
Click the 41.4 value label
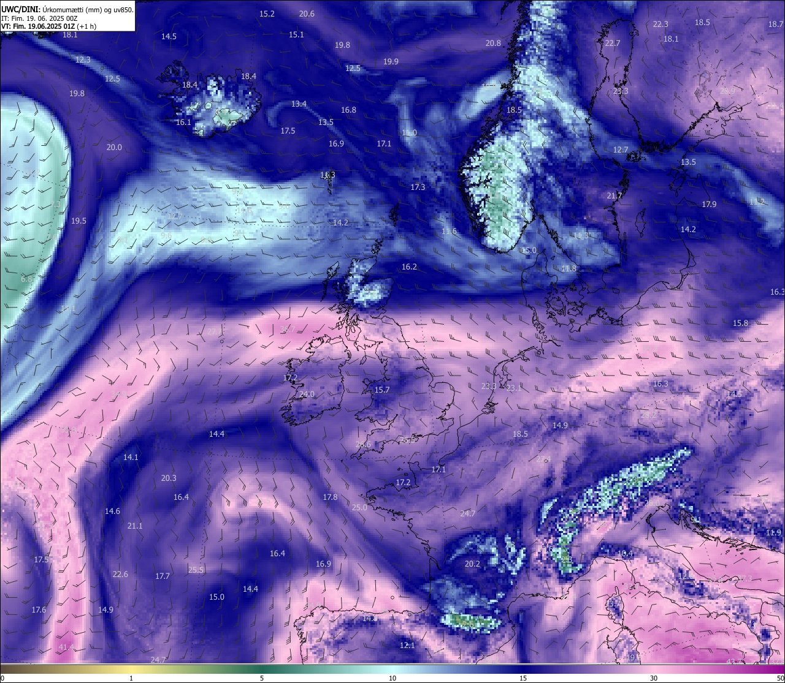pos(66,647)
